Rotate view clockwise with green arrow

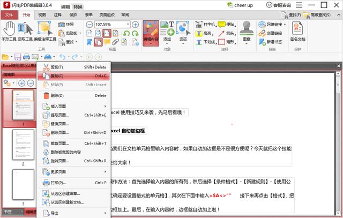[135, 33]
